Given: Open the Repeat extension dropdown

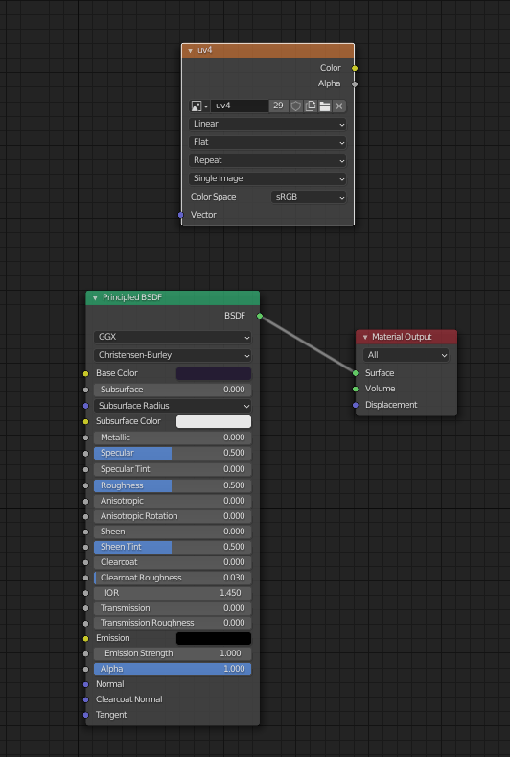Looking at the screenshot, I should 267,160.
